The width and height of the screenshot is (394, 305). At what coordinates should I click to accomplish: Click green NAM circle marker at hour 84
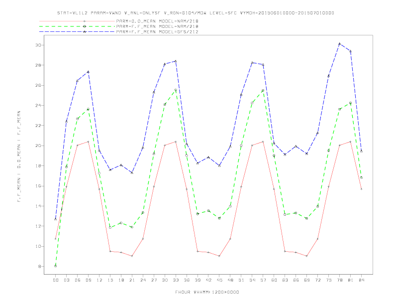point(361,177)
